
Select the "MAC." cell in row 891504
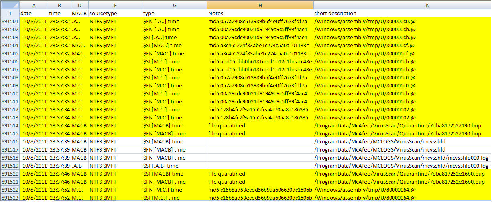[79, 45]
